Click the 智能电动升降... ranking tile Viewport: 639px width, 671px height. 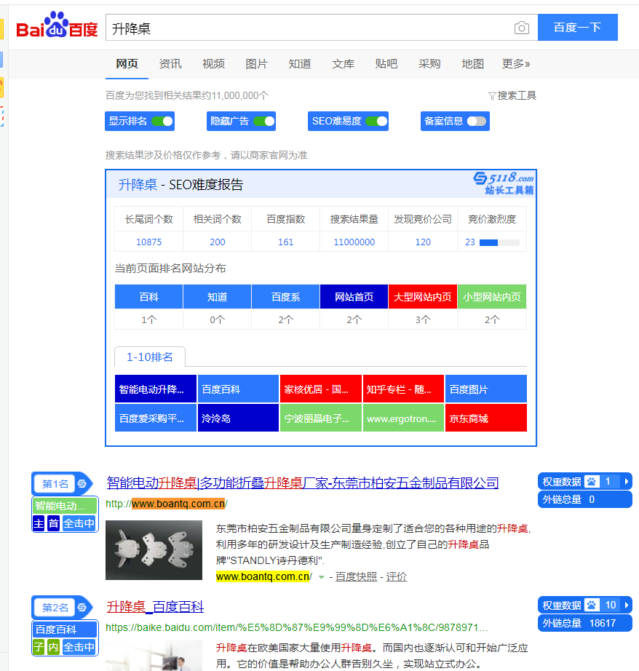[156, 389]
